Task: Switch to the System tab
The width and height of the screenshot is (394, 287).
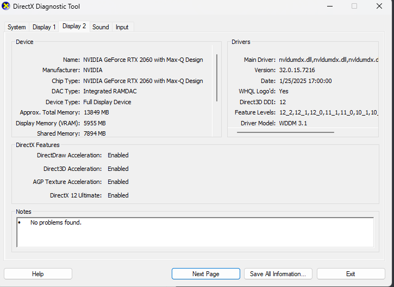Action: 16,27
